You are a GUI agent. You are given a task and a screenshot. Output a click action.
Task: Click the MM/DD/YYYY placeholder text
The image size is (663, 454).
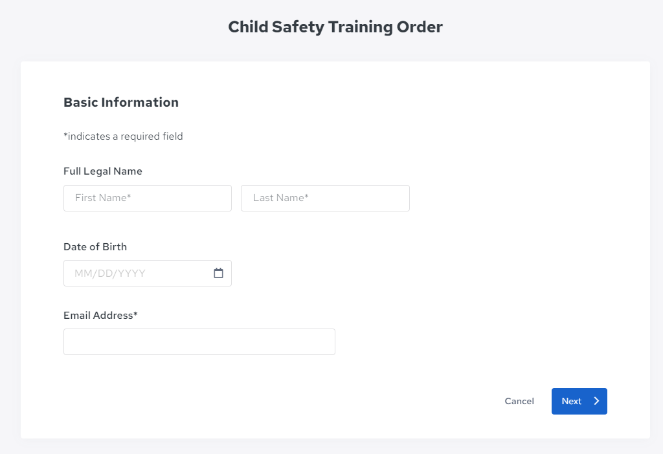[x=110, y=274]
